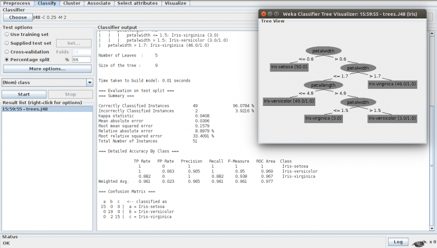The width and height of the screenshot is (437, 248).
Task: Select the Percentage split radio button
Action: point(7,60)
